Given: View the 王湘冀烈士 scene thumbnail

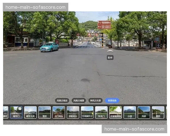Looking at the screenshot, I should 87,112.
